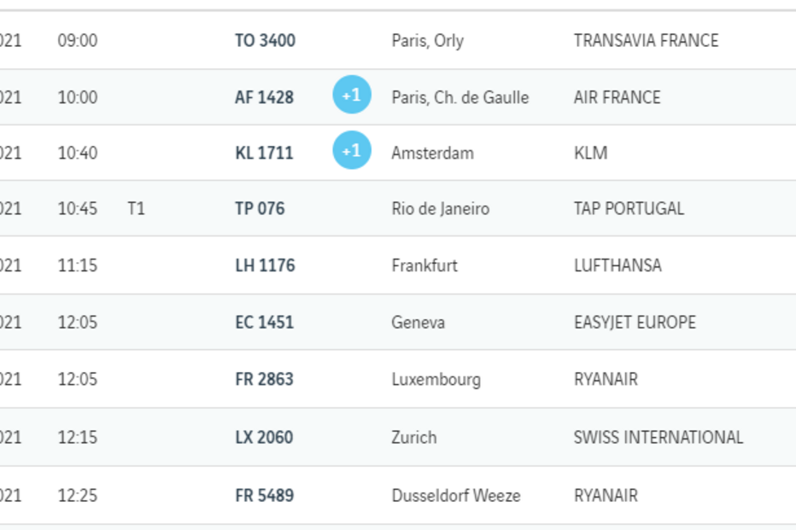Click the +1 badge beside AF 1428
796x530 pixels.
coord(352,95)
